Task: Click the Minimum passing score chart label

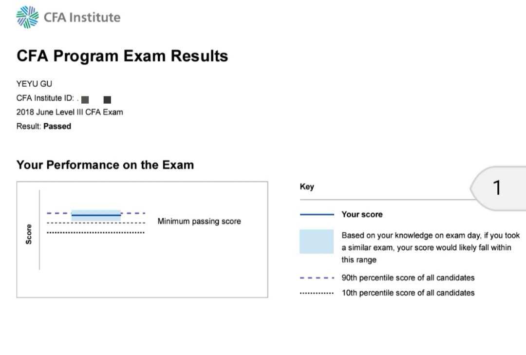Action: 199,221
